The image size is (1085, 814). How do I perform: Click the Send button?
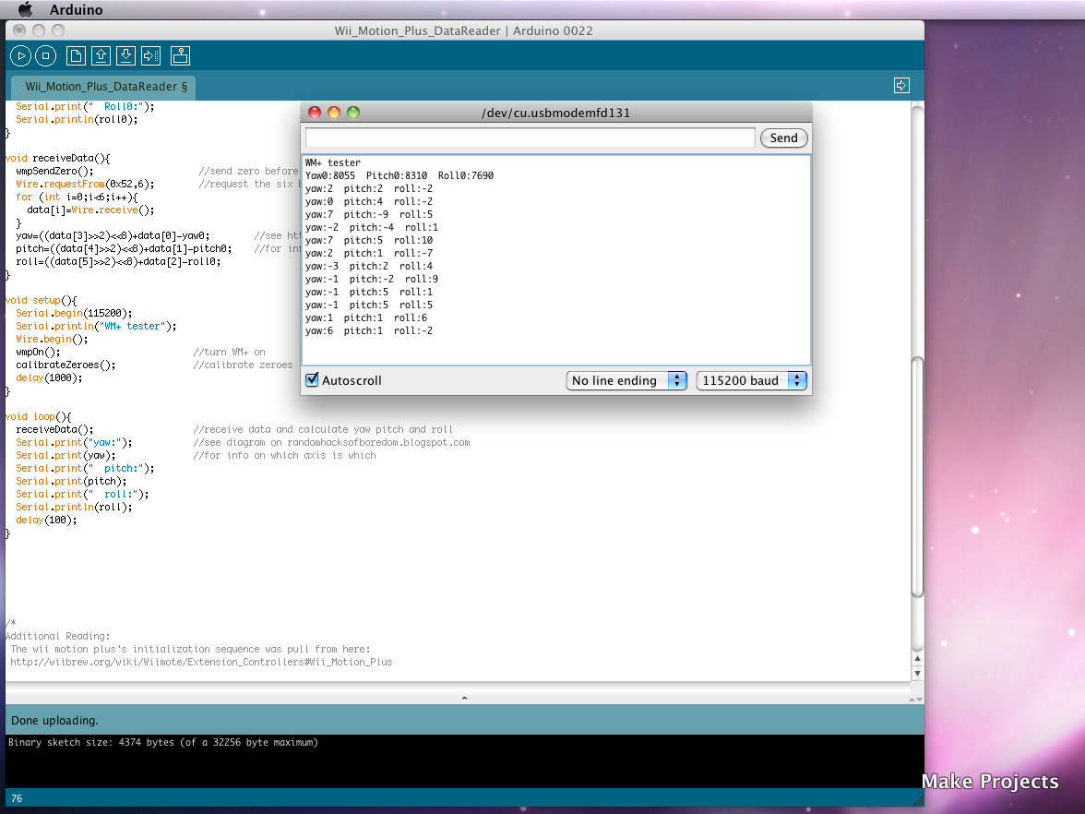[x=784, y=138]
